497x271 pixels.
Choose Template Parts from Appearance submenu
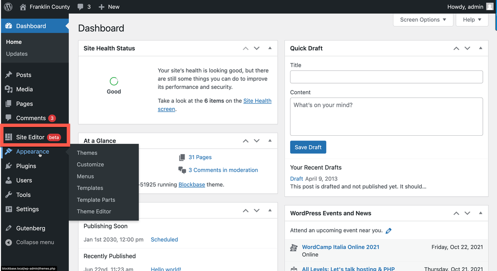[x=96, y=200]
